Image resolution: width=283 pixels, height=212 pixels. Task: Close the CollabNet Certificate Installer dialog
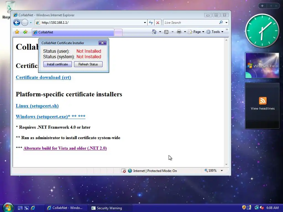pyautogui.click(x=102, y=43)
